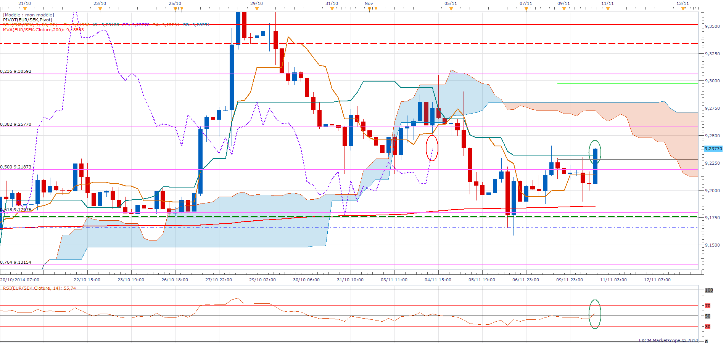Select the green ellipse around latest candle
Image resolution: width=726 pixels, height=343 pixels.
coord(595,152)
